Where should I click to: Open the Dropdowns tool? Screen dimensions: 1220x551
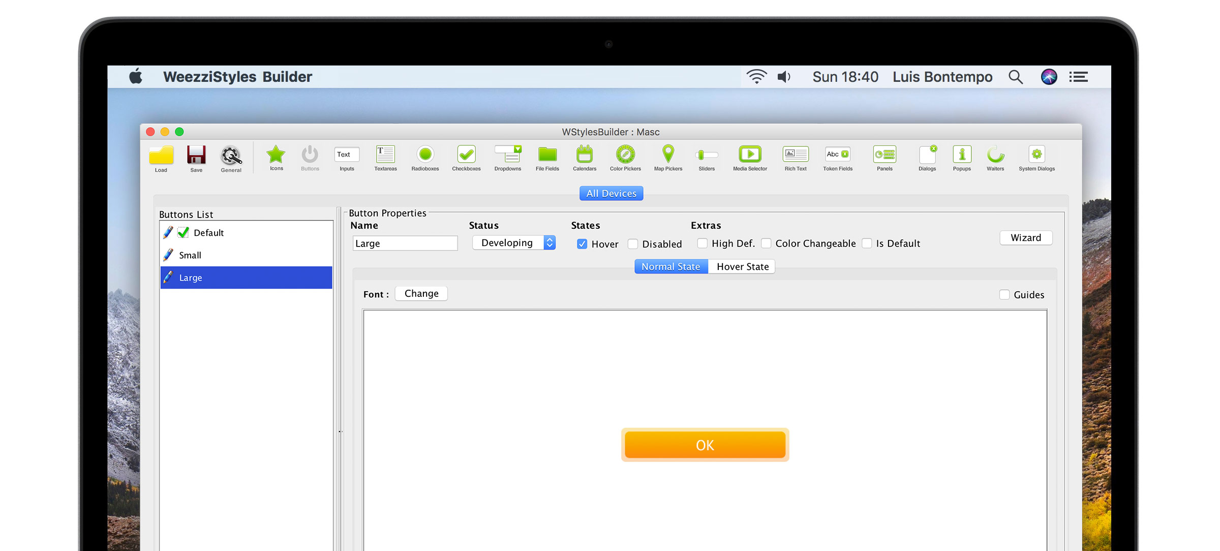(x=508, y=158)
